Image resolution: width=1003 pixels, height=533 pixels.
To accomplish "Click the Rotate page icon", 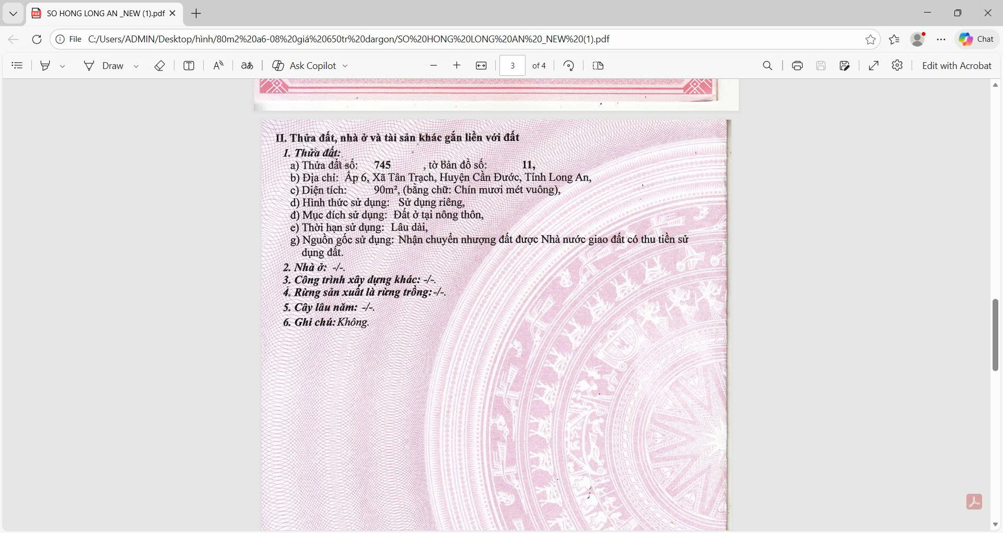I will pos(569,65).
